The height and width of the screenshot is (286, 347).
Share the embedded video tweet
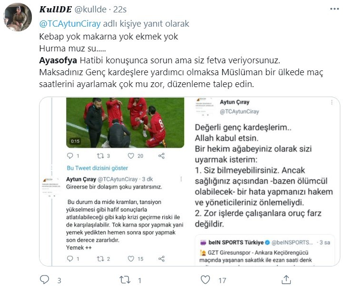click(161, 156)
